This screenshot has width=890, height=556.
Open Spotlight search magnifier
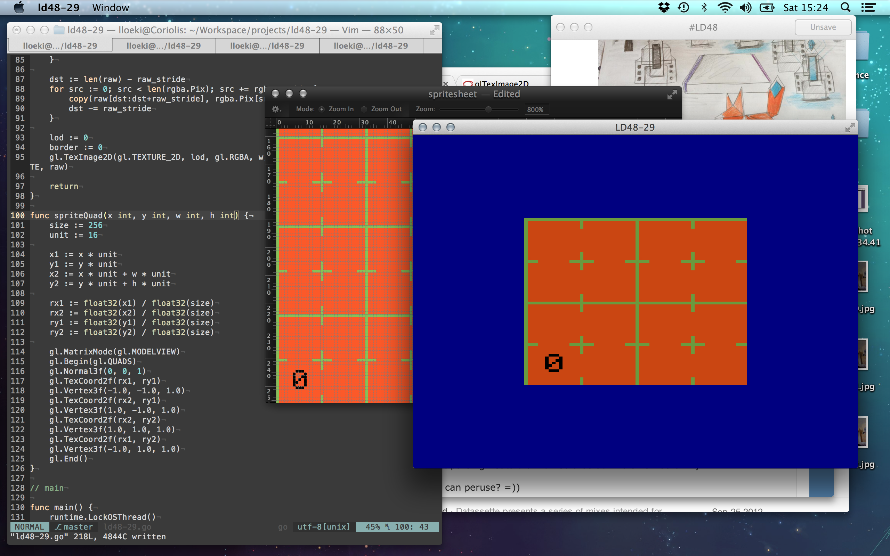(845, 8)
